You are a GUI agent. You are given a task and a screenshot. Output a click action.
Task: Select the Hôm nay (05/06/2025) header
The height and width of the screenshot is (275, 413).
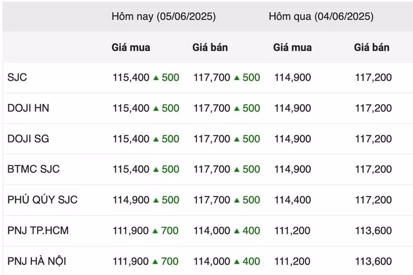163,17
